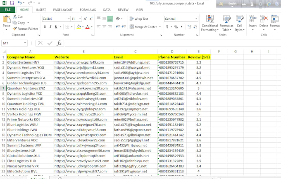Increase font size with the larger A icon
Viewport: 281px width, 179px height.
coord(85,19)
